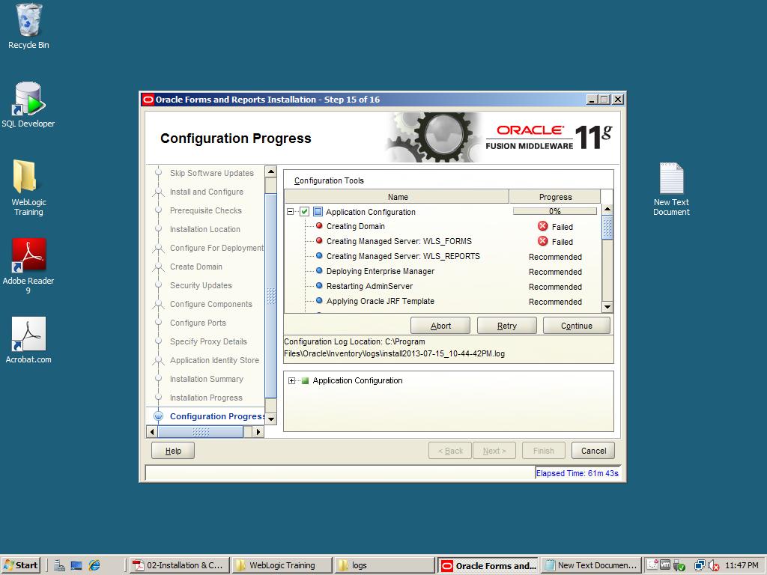Image resolution: width=767 pixels, height=575 pixels.
Task: Expand the Application Configuration node in lower pane
Action: [291, 381]
